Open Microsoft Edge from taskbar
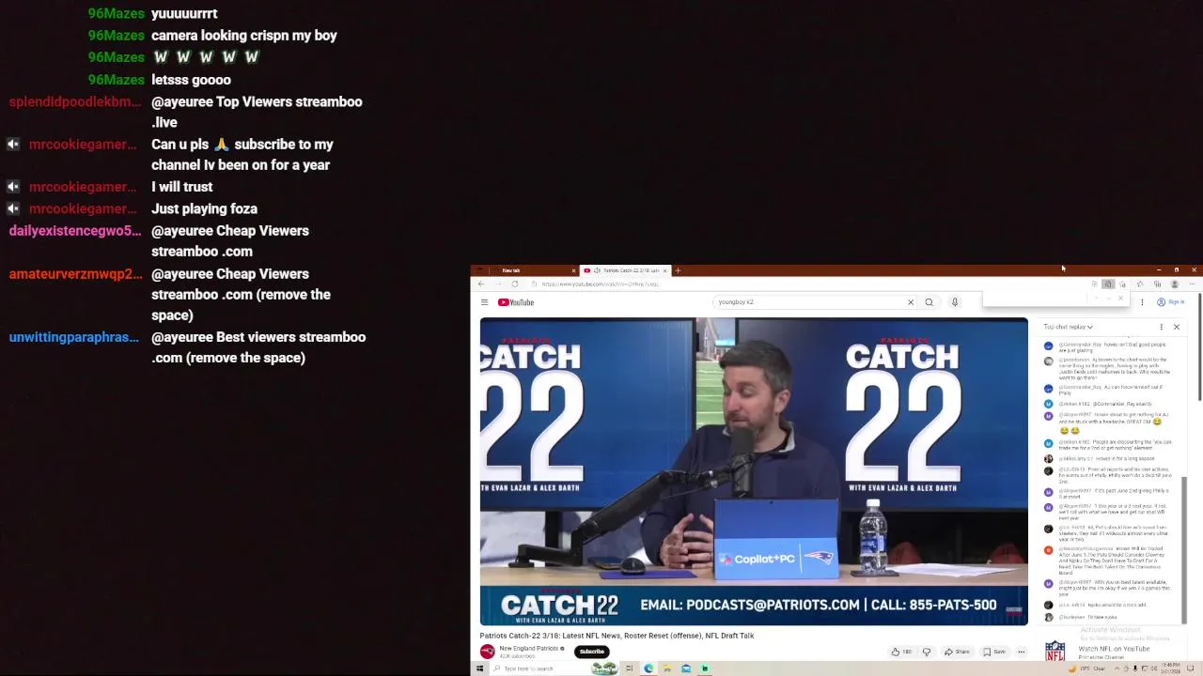The width and height of the screenshot is (1203, 676). (x=648, y=668)
